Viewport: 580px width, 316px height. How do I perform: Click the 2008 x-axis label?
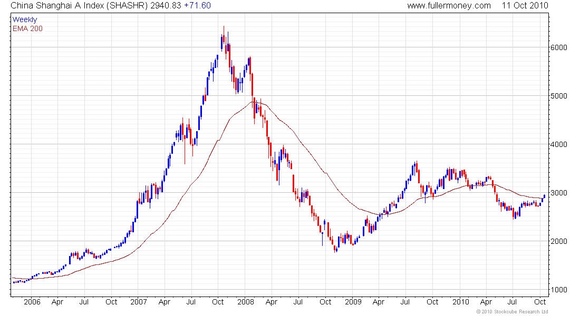(x=246, y=302)
